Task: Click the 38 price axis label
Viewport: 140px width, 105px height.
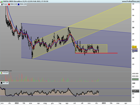Action: pos(133,4)
